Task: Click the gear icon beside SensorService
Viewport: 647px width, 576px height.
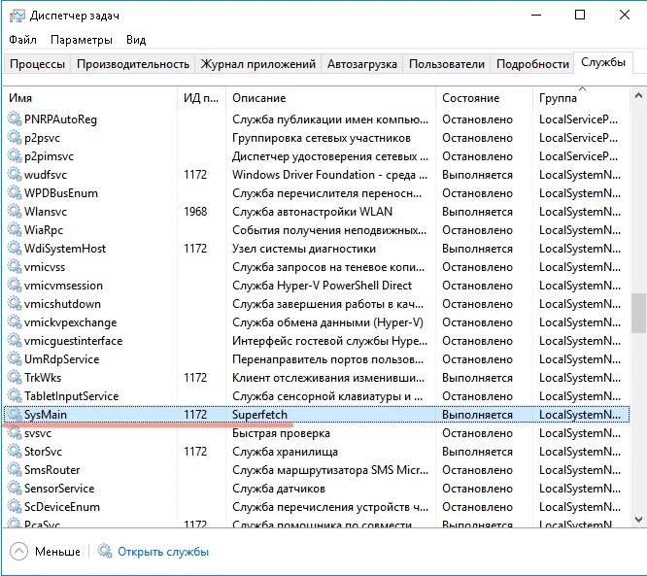Action: [15, 489]
